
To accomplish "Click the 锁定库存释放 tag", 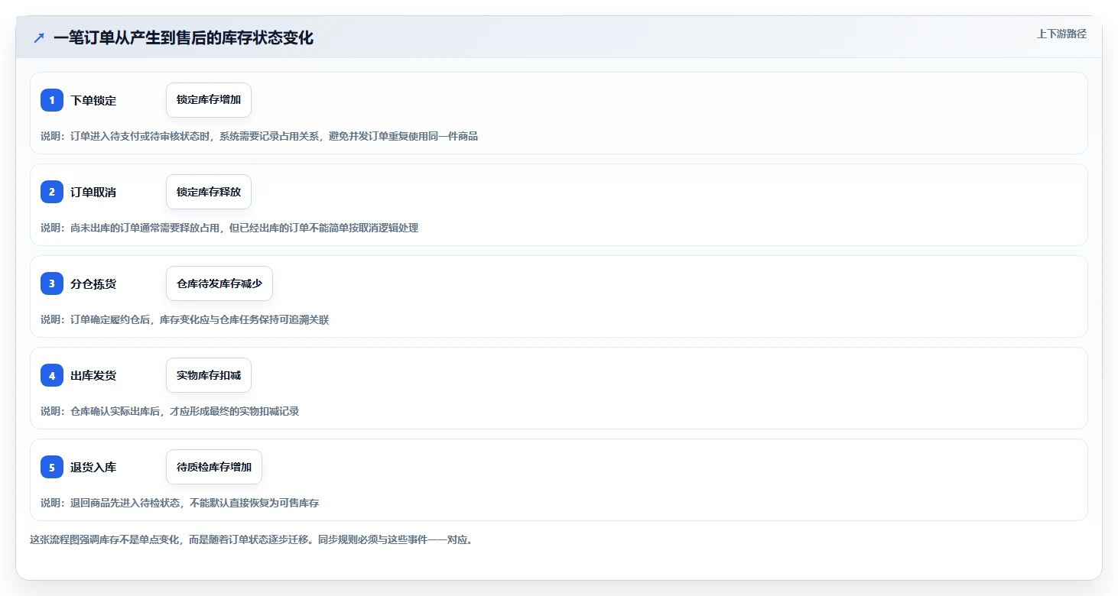I will click(x=209, y=192).
